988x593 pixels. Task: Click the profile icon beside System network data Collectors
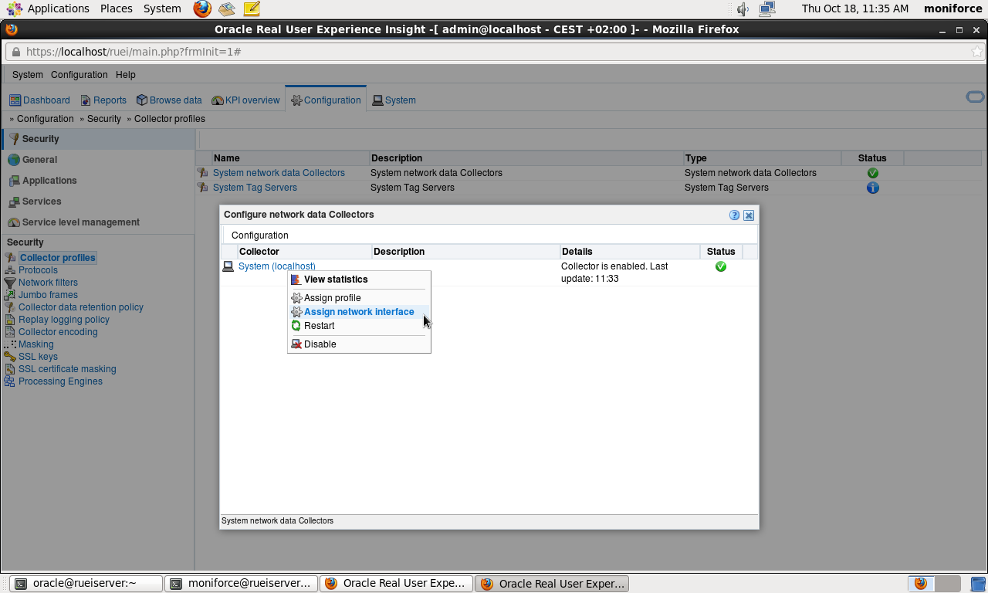tap(203, 173)
